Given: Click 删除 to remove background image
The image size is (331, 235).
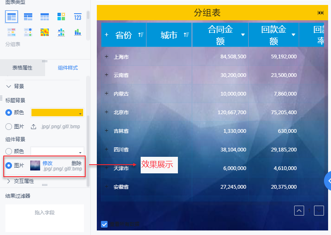Looking at the screenshot, I should [x=77, y=163].
